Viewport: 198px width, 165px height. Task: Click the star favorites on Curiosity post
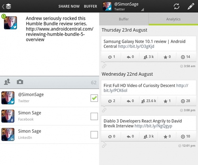point(167,101)
